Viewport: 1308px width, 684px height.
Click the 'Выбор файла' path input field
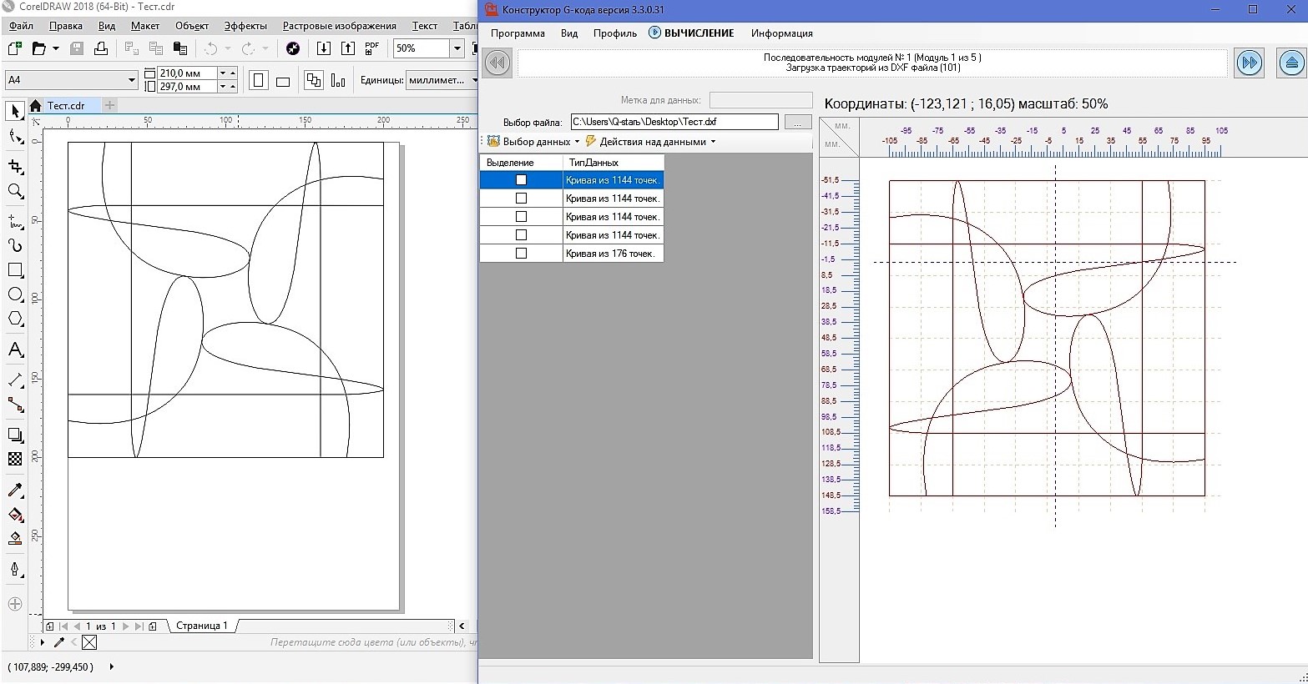[674, 122]
